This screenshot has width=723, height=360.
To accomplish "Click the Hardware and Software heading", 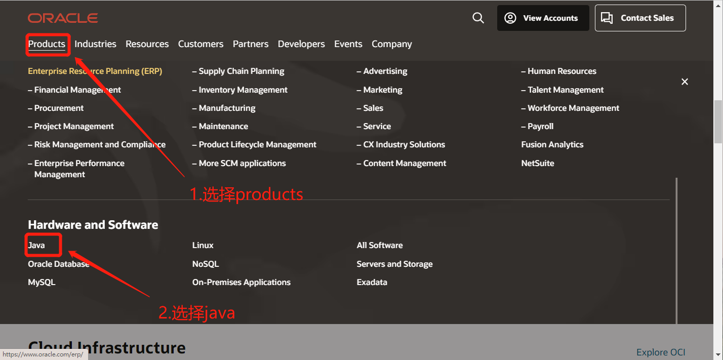I will point(93,225).
